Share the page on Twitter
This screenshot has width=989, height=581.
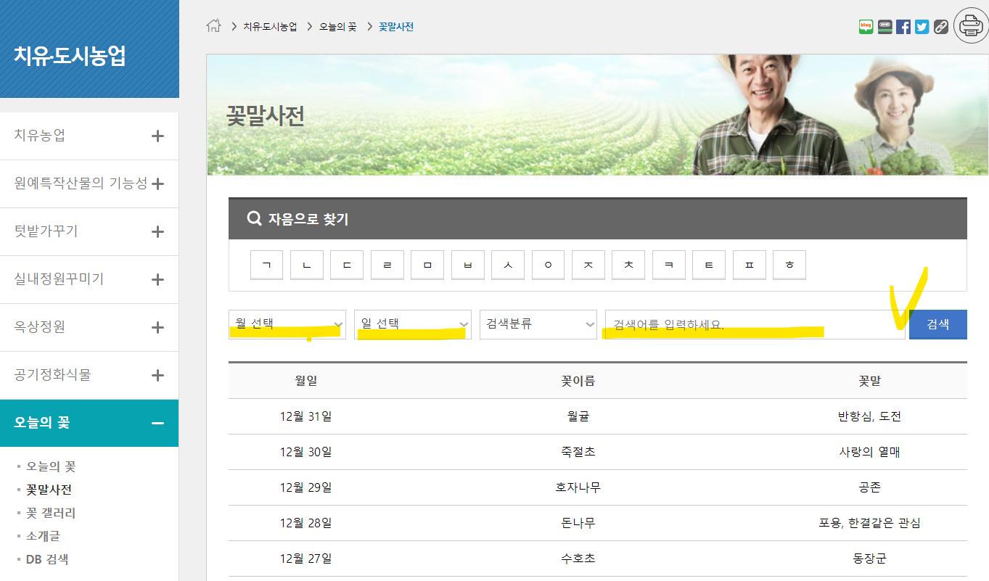[x=922, y=27]
